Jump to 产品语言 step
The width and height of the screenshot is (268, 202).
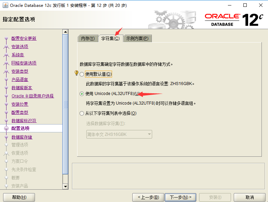(20, 80)
